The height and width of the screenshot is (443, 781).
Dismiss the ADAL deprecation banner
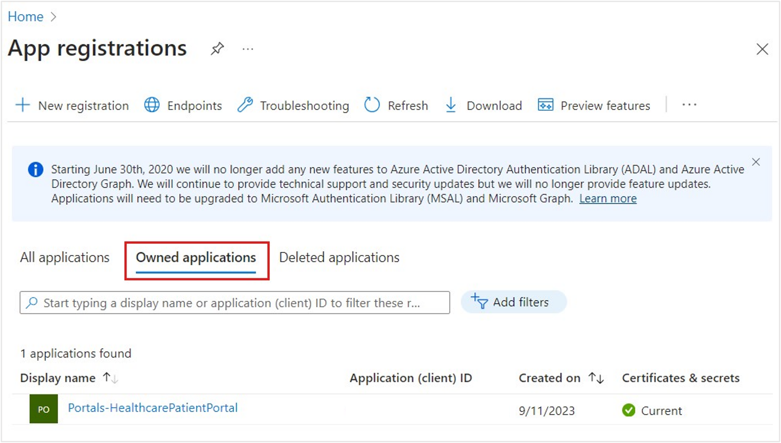[x=756, y=162]
